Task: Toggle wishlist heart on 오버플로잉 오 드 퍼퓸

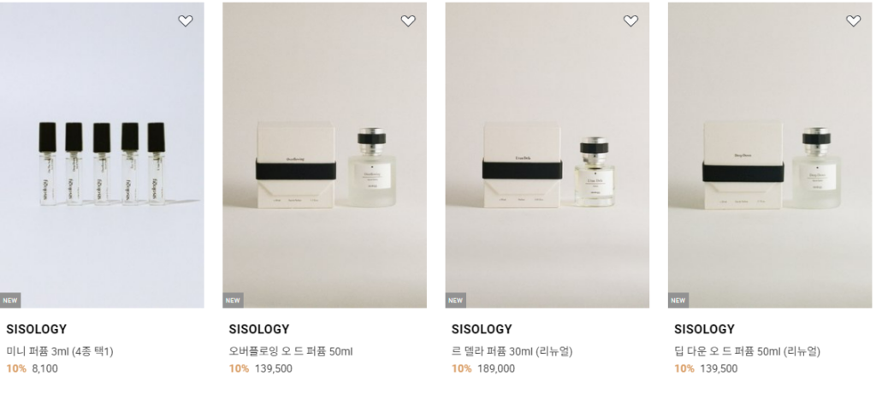Action: click(408, 21)
